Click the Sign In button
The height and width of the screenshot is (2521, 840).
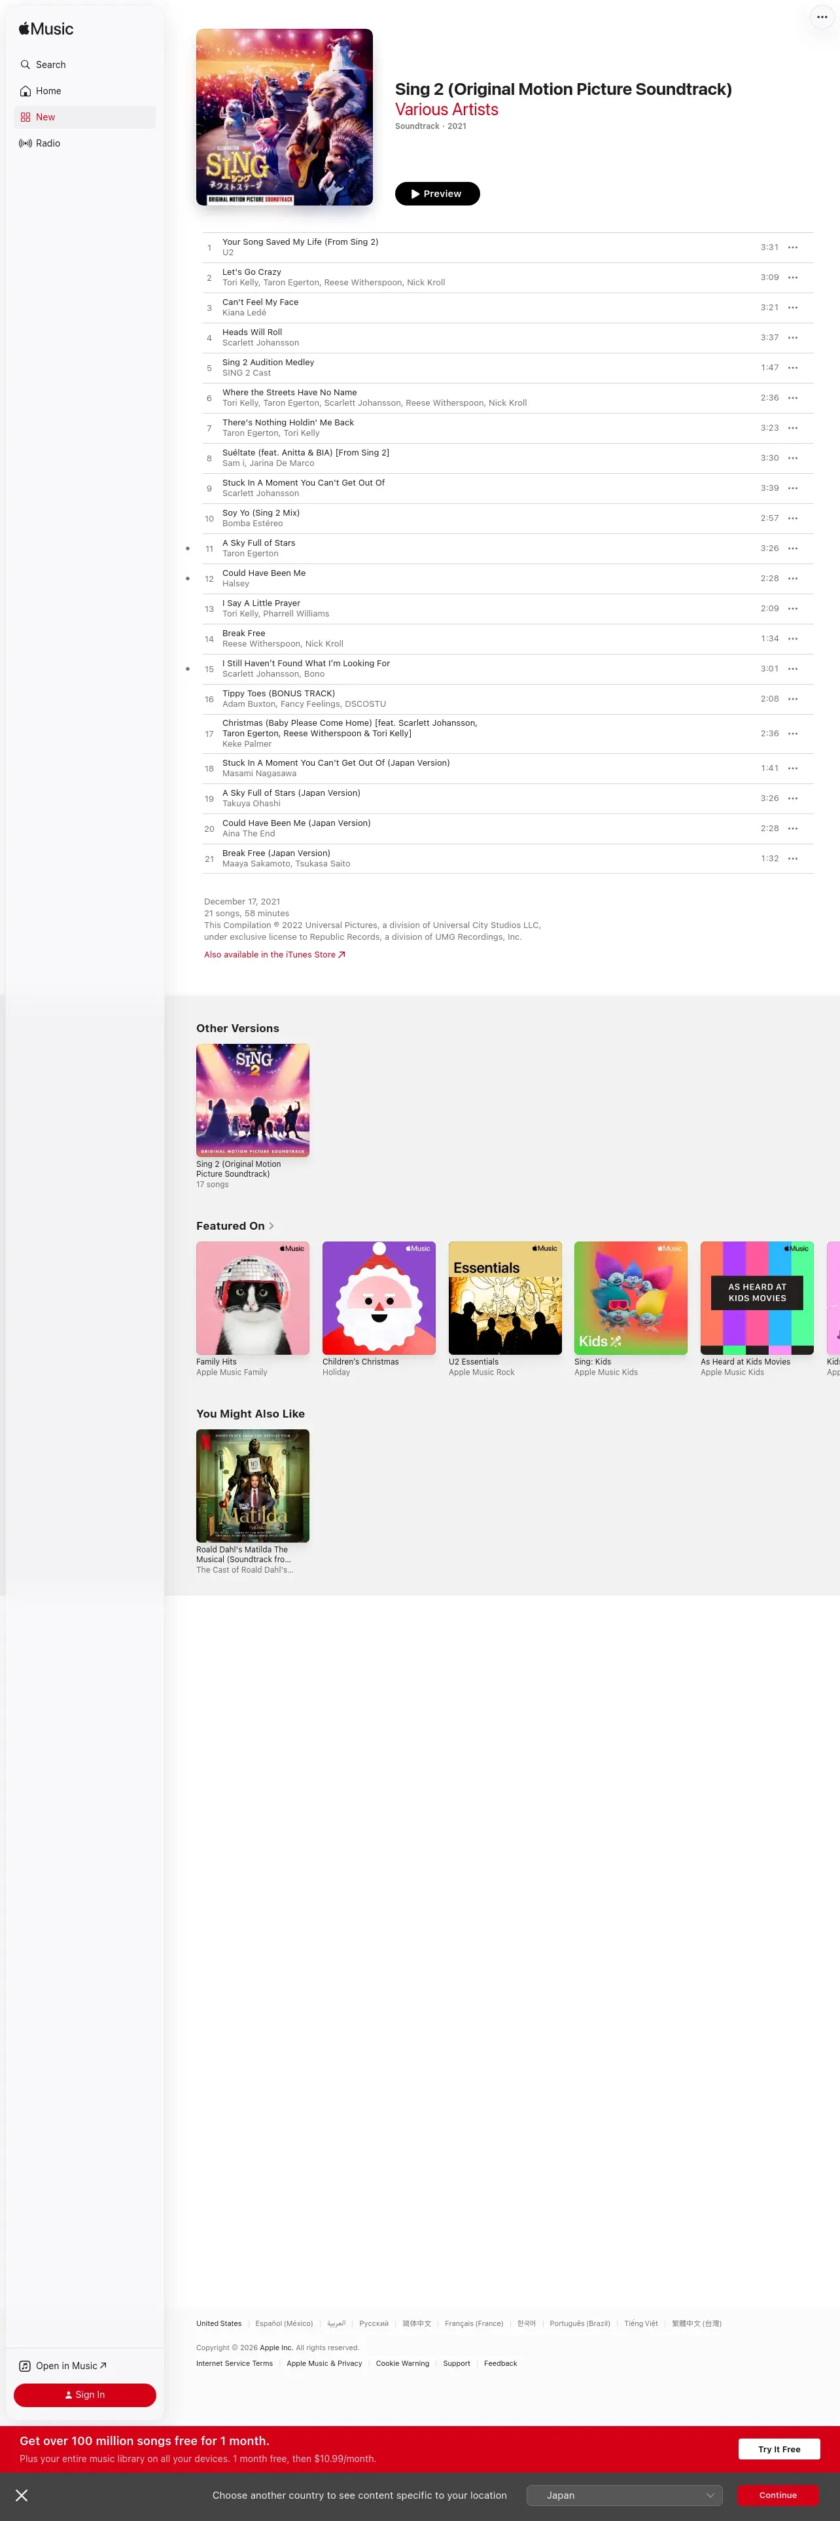[x=85, y=2395]
